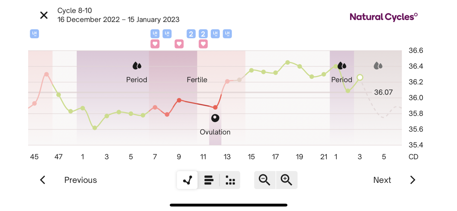
Task: Tap the open circle temperature point on cycle day 3
Action: (x=360, y=77)
